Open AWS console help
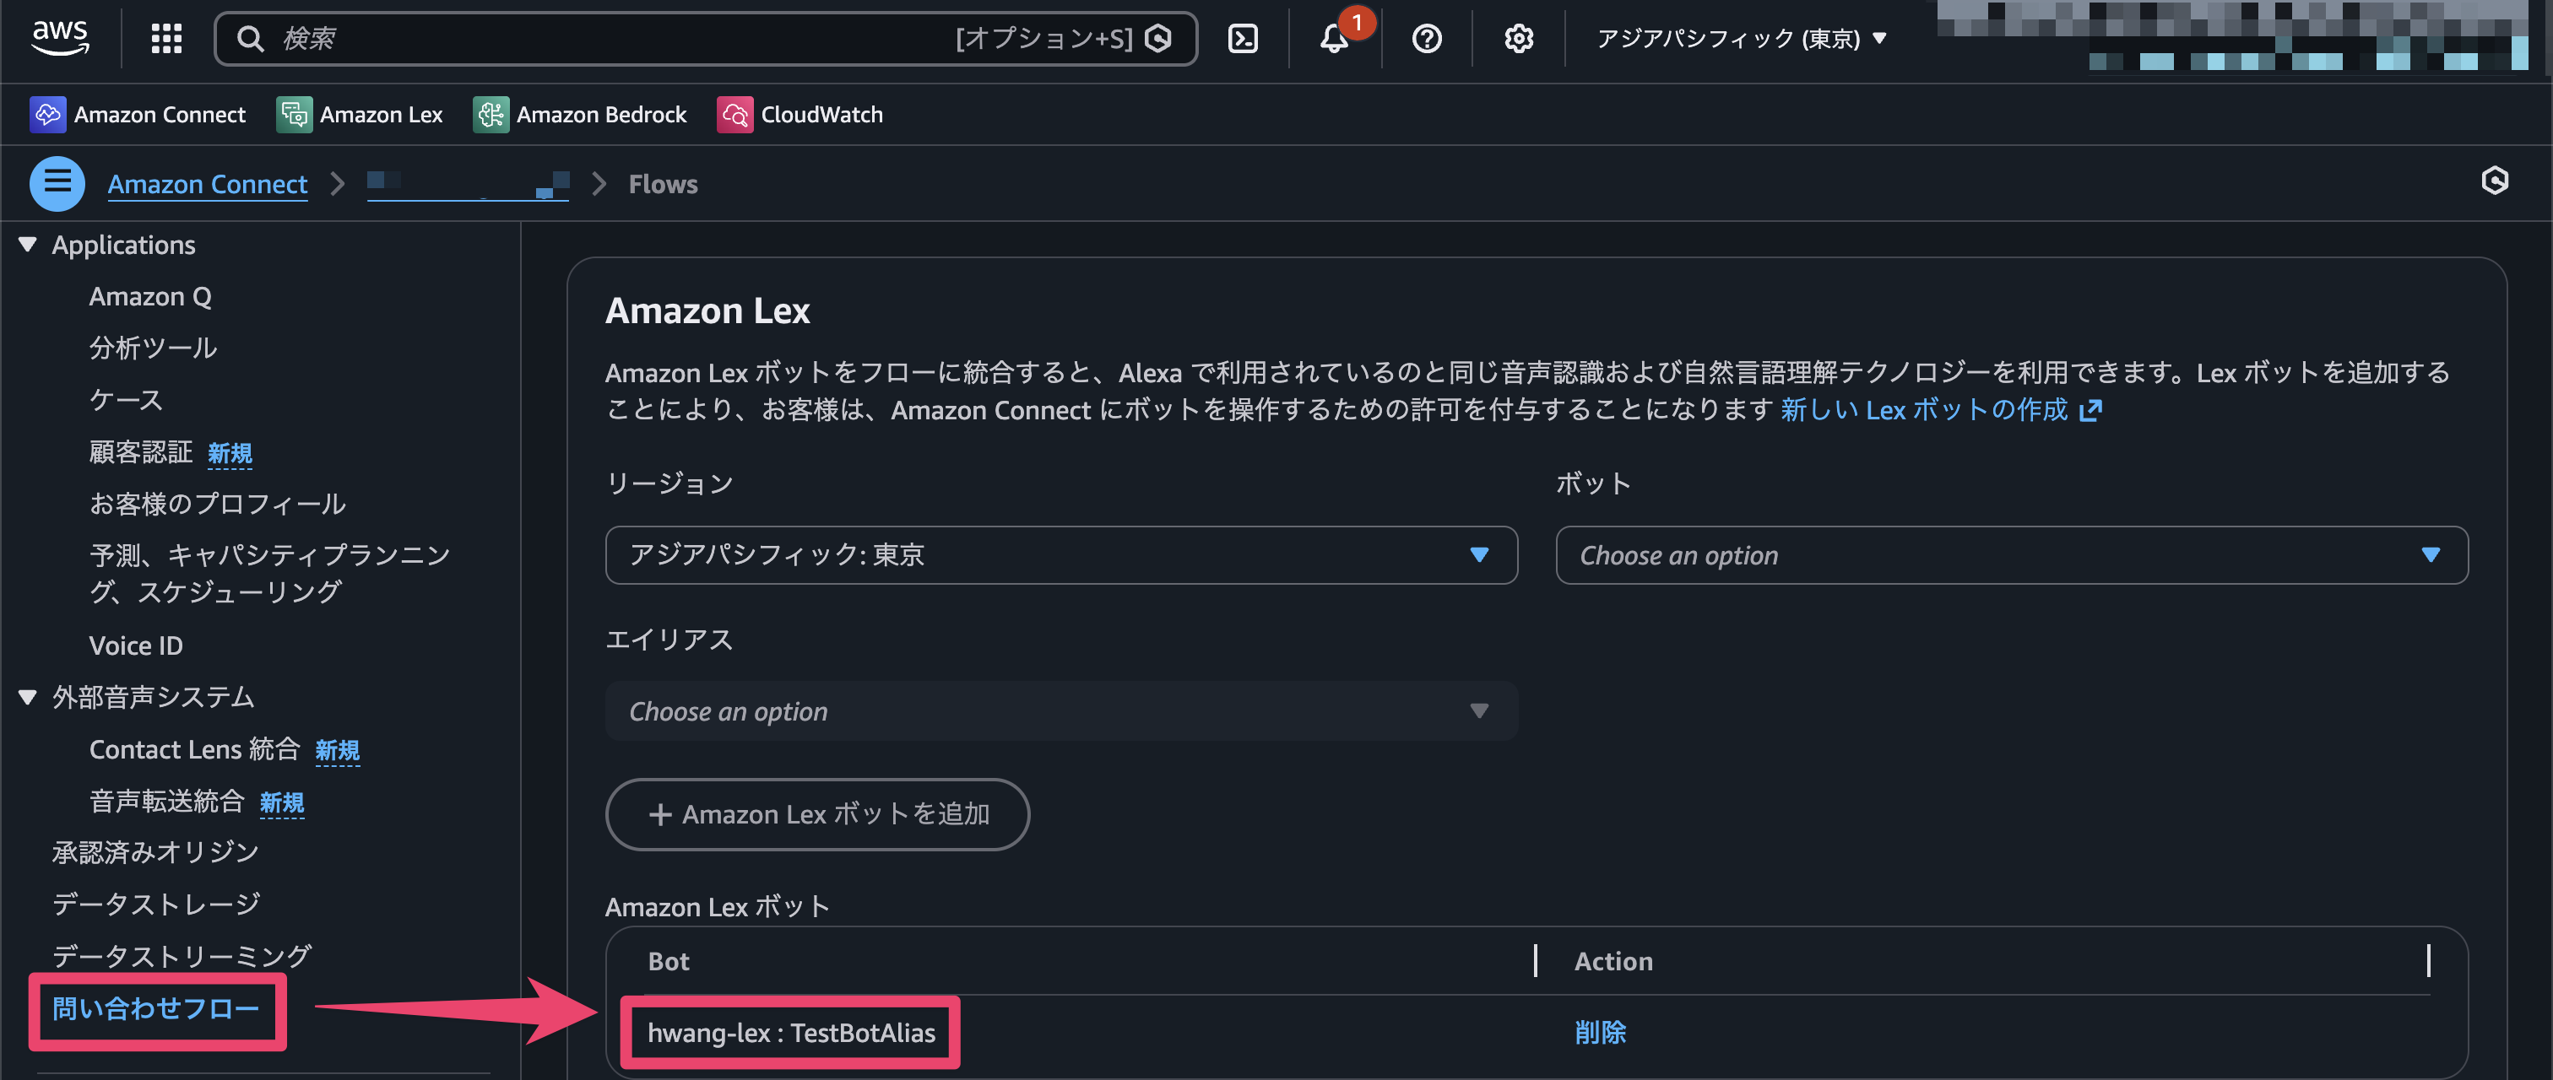 click(1427, 39)
